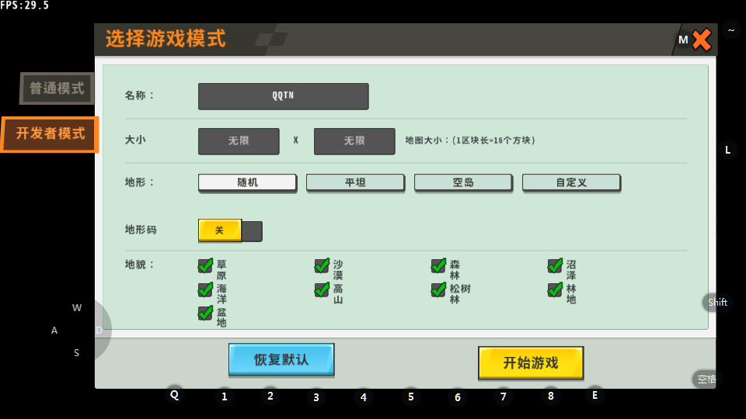Viewport: 746px width, 419px height.
Task: Click 恢复默认 restore defaults button
Action: coord(281,359)
